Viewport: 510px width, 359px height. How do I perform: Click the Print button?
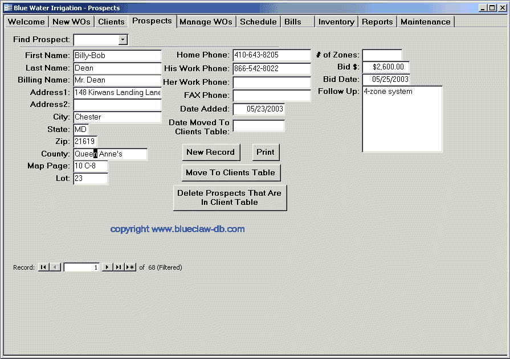click(266, 152)
